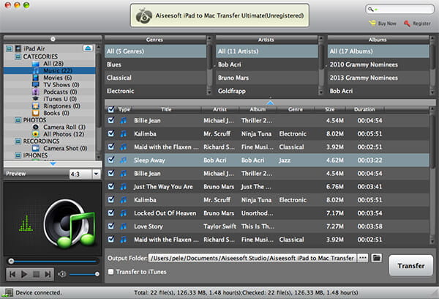Enable Transfer to iTunes checkbox
Viewport: 439px width, 299px height.
coord(111,272)
